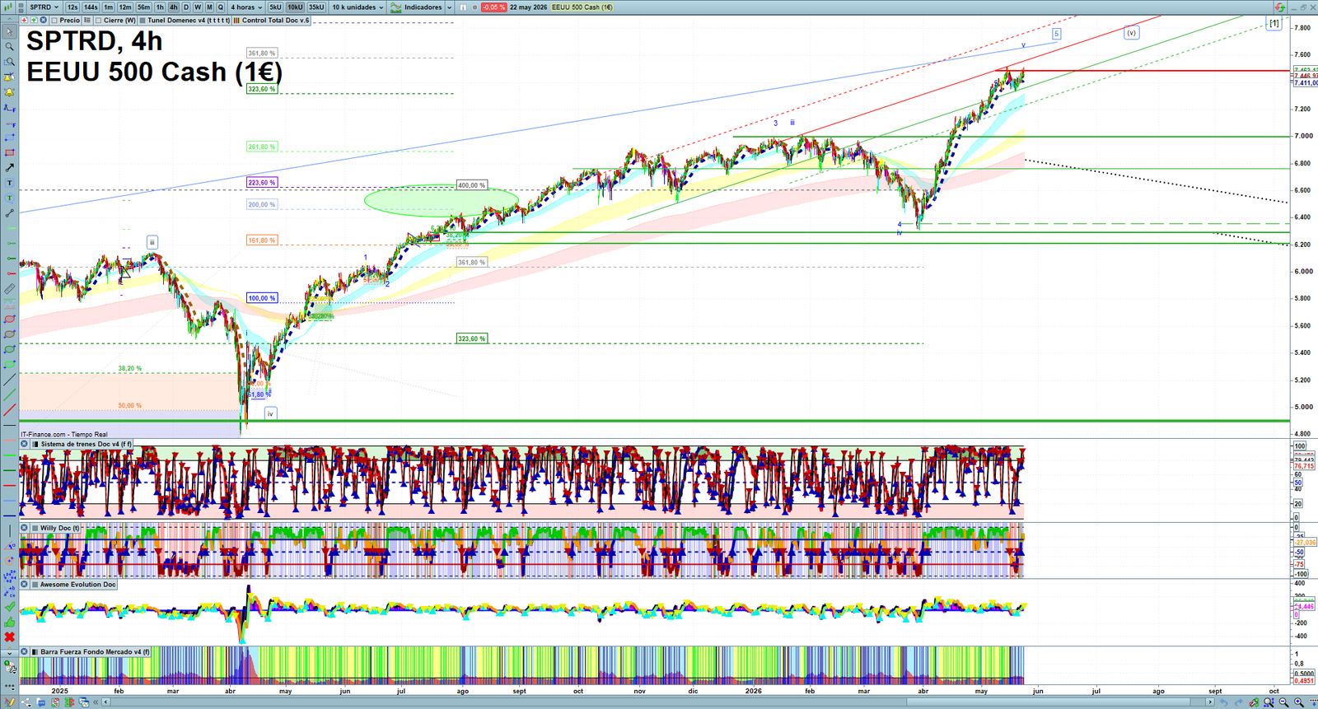Select the ruler measurement tool
This screenshot has height=709, width=1318.
click(x=10, y=288)
